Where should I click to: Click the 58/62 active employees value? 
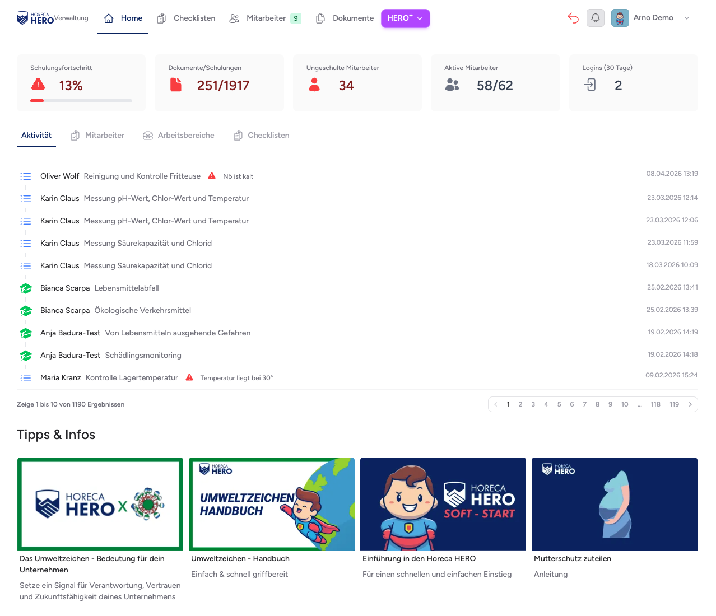[495, 86]
